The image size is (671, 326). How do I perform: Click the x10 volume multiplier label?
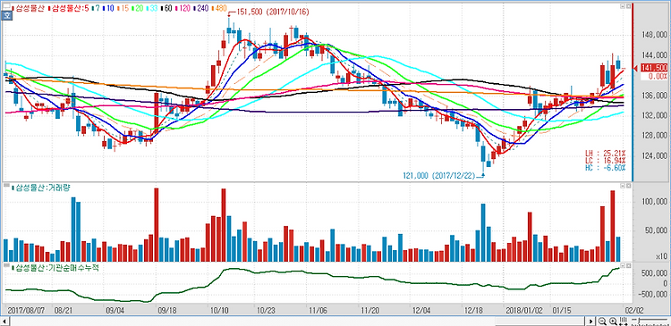coord(661,256)
